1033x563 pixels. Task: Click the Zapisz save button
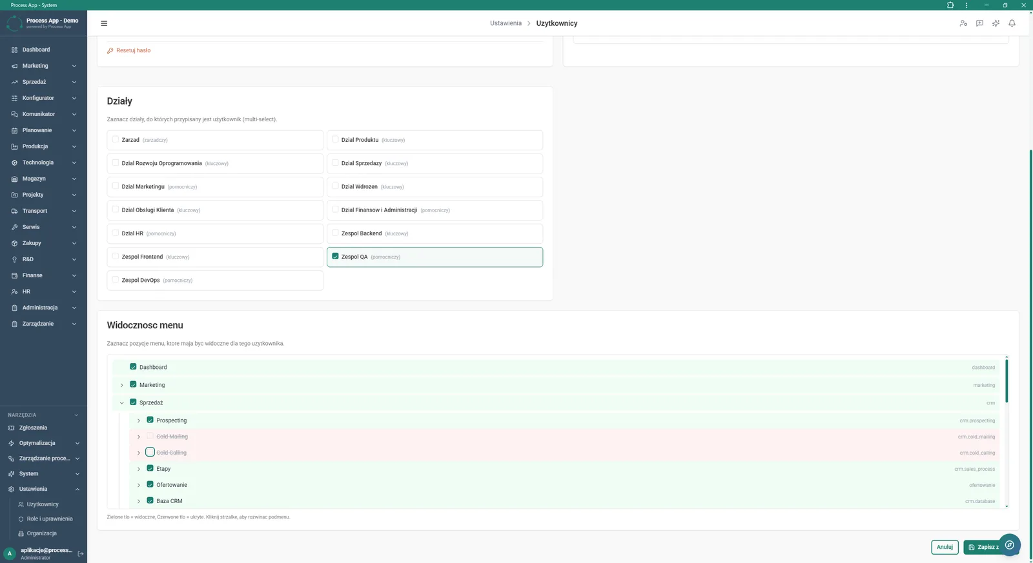coord(981,547)
